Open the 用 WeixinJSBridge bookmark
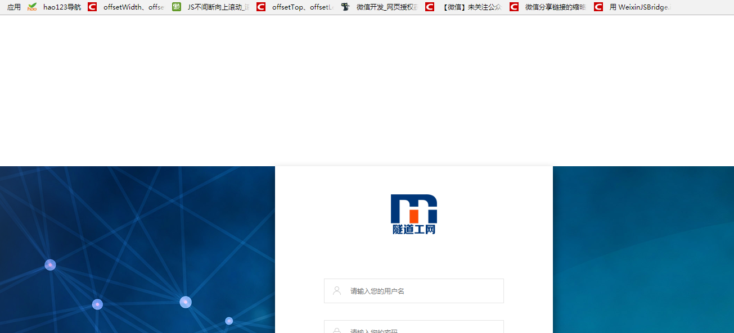734x333 pixels. tap(633, 7)
